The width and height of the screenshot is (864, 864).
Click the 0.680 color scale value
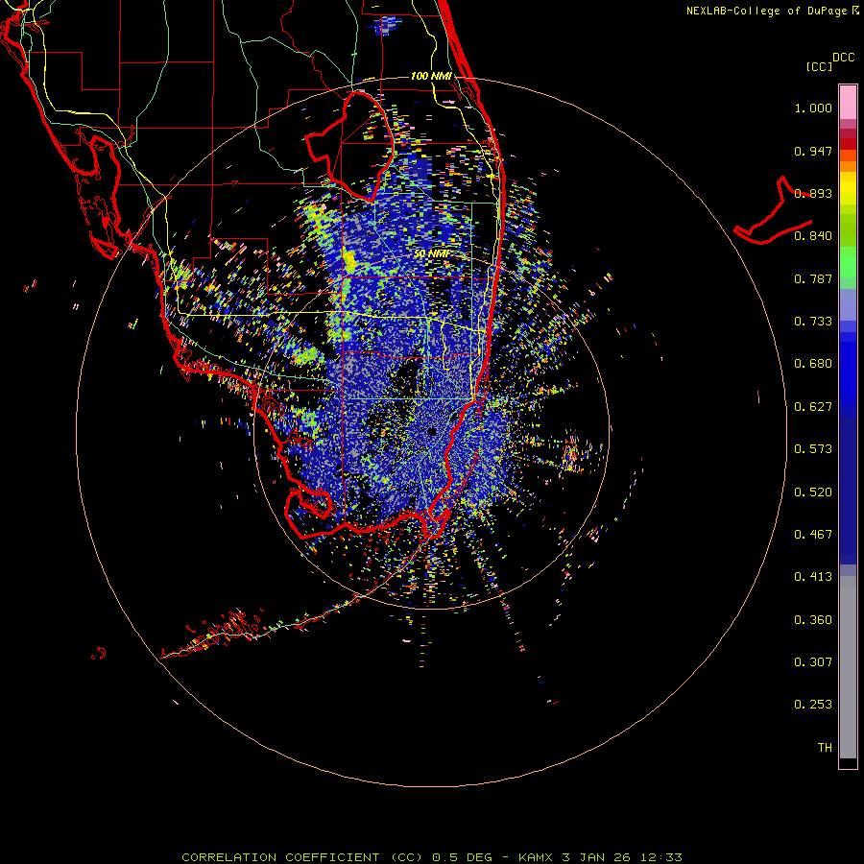813,364
